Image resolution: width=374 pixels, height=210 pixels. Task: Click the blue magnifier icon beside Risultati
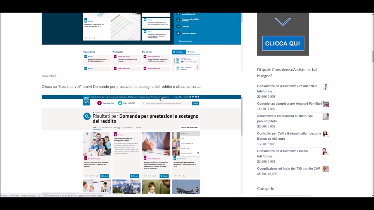pyautogui.click(x=87, y=116)
